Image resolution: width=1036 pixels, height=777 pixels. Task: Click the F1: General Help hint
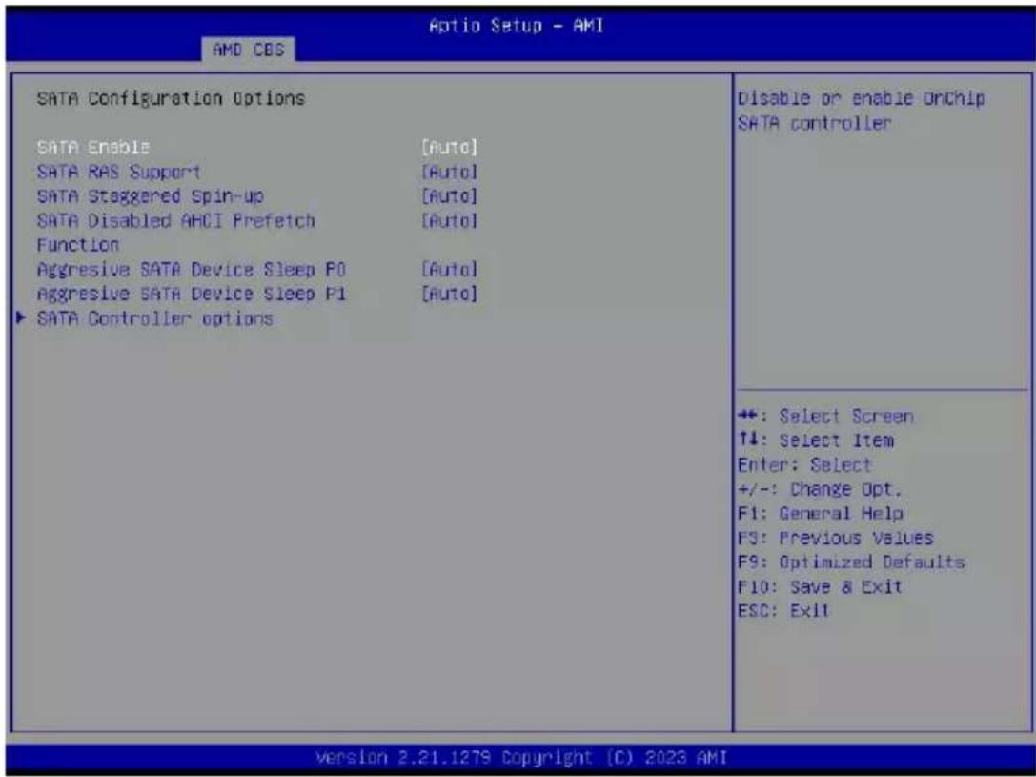tap(821, 513)
